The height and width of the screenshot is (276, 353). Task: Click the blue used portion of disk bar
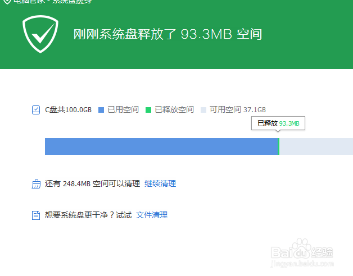(162, 146)
